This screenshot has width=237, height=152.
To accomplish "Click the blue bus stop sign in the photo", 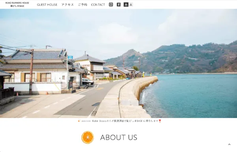I will click(x=70, y=57).
